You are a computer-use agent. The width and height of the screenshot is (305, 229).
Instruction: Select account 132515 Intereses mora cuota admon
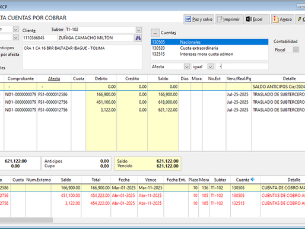[x=209, y=54]
